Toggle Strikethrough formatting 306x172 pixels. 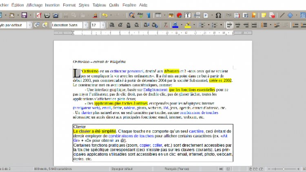(x=137, y=25)
